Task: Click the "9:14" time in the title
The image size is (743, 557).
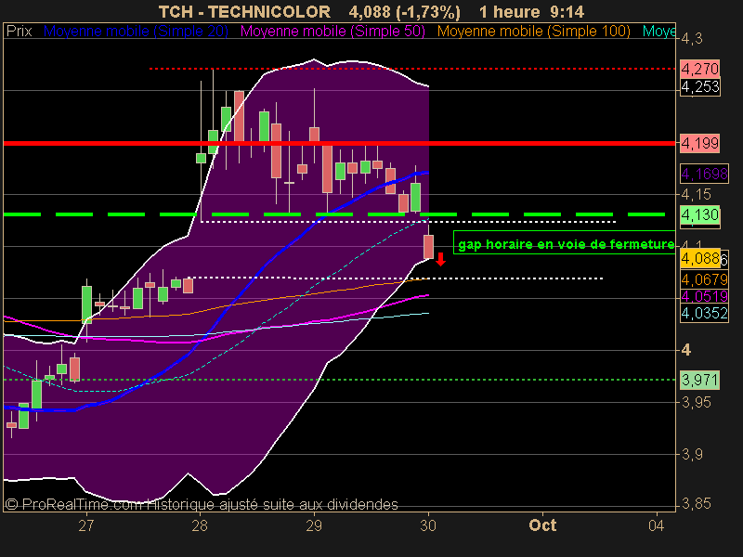Action: pos(567,11)
